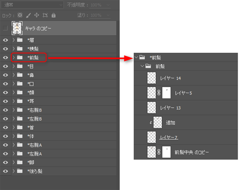Hide the *眉 group layer
Viewport: 247px width, 190px height.
coord(6,40)
